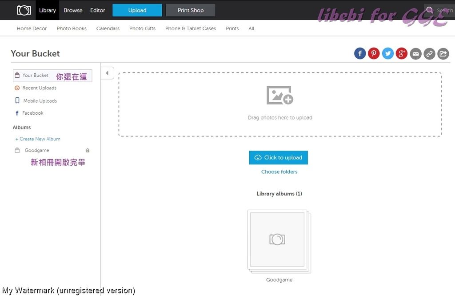455x296 pixels.
Task: Share bucket via Pinterest icon
Action: pyautogui.click(x=374, y=54)
